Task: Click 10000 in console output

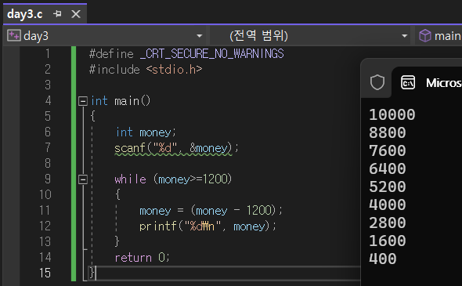Action: click(392, 114)
